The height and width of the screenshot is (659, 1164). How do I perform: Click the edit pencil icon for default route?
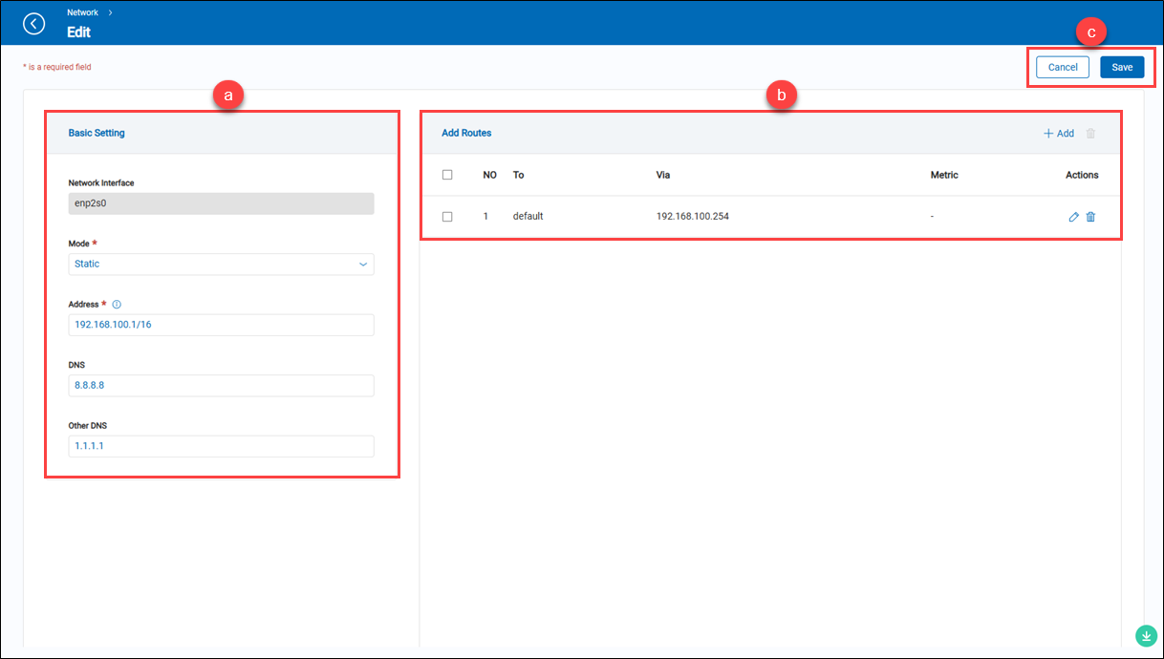pos(1073,217)
